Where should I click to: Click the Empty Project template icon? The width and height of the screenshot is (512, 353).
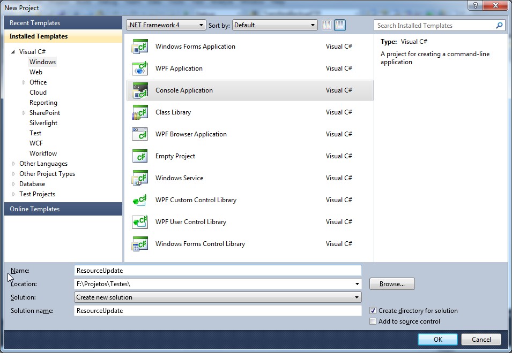click(140, 156)
